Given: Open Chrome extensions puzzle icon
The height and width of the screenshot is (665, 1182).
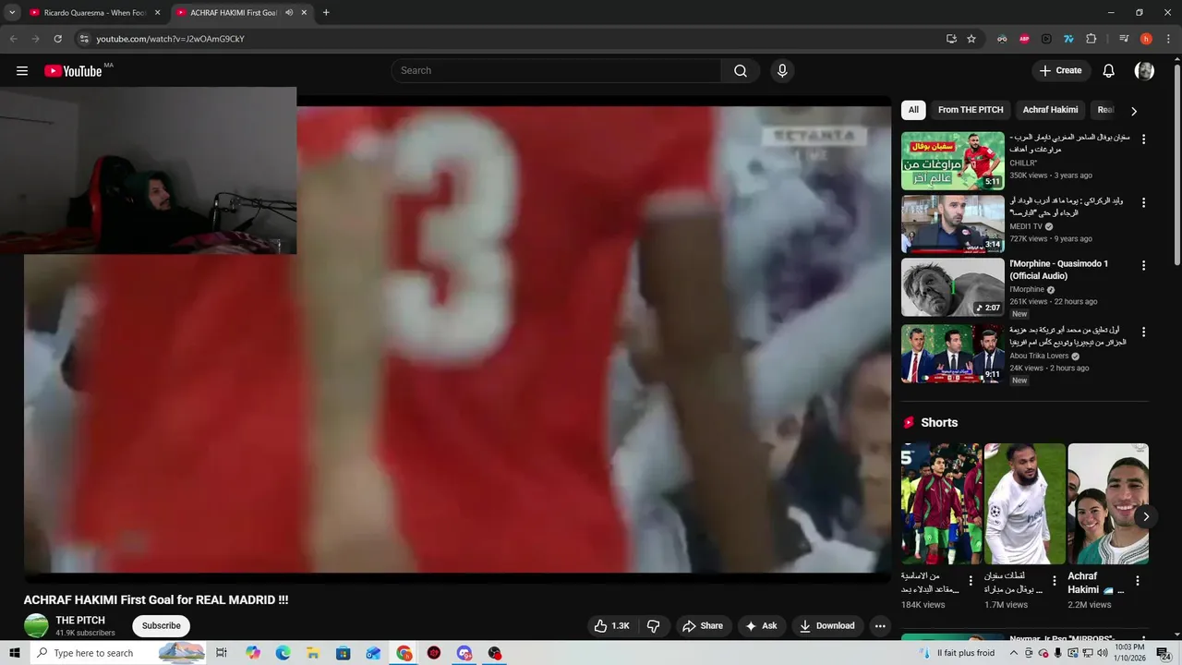Looking at the screenshot, I should 1091,39.
